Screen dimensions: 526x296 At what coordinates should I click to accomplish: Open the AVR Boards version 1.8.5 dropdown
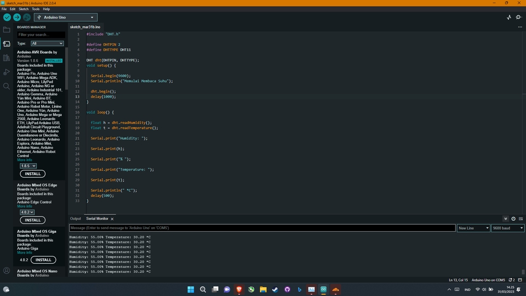pos(28,166)
